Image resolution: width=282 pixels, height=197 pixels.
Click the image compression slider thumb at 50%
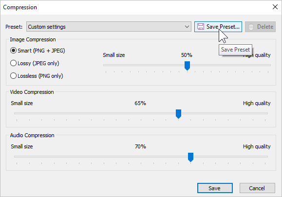[187, 66]
